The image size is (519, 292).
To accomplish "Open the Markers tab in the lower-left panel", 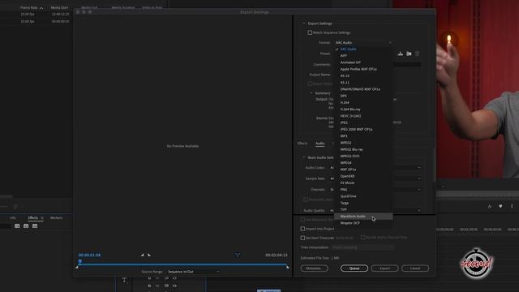I will click(56, 218).
